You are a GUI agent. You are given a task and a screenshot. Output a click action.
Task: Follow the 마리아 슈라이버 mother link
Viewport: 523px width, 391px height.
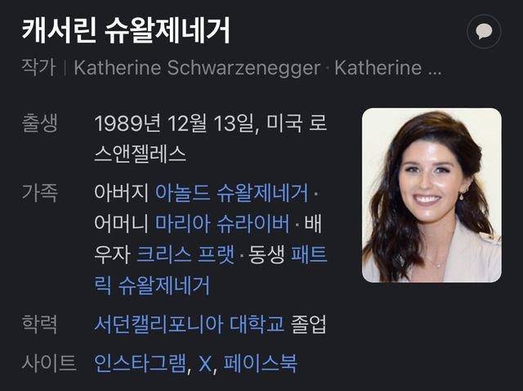pos(222,223)
